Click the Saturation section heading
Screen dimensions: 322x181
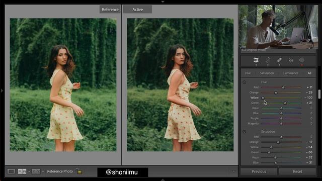click(268, 131)
